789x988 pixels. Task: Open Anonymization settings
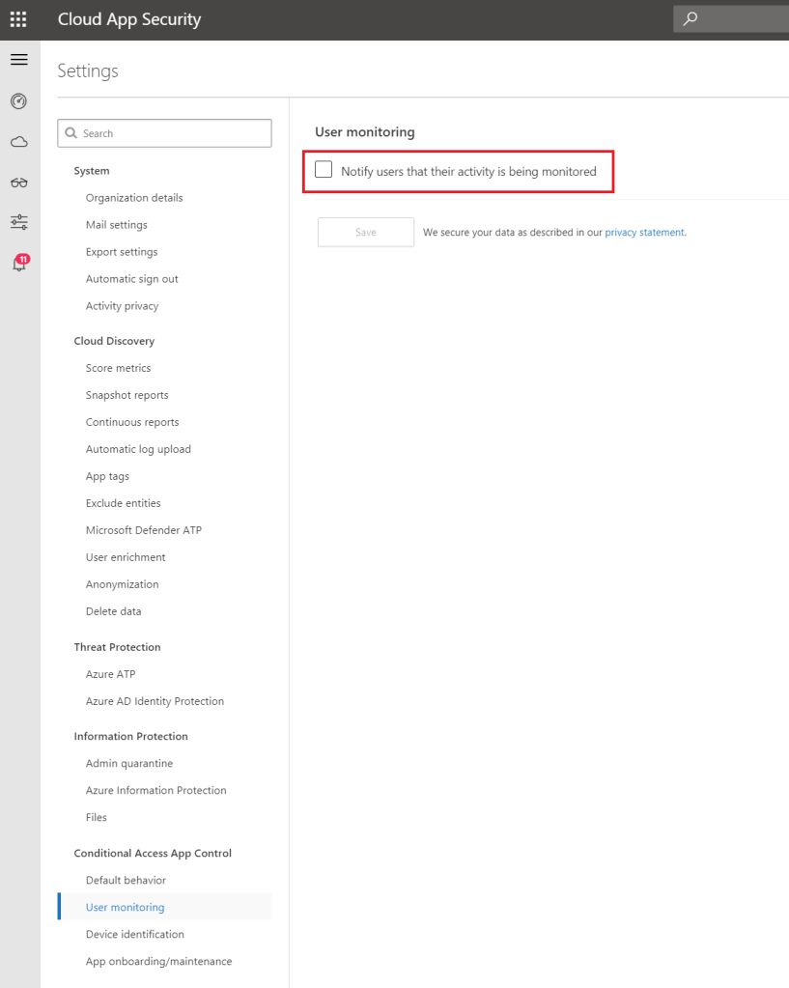[x=123, y=584]
